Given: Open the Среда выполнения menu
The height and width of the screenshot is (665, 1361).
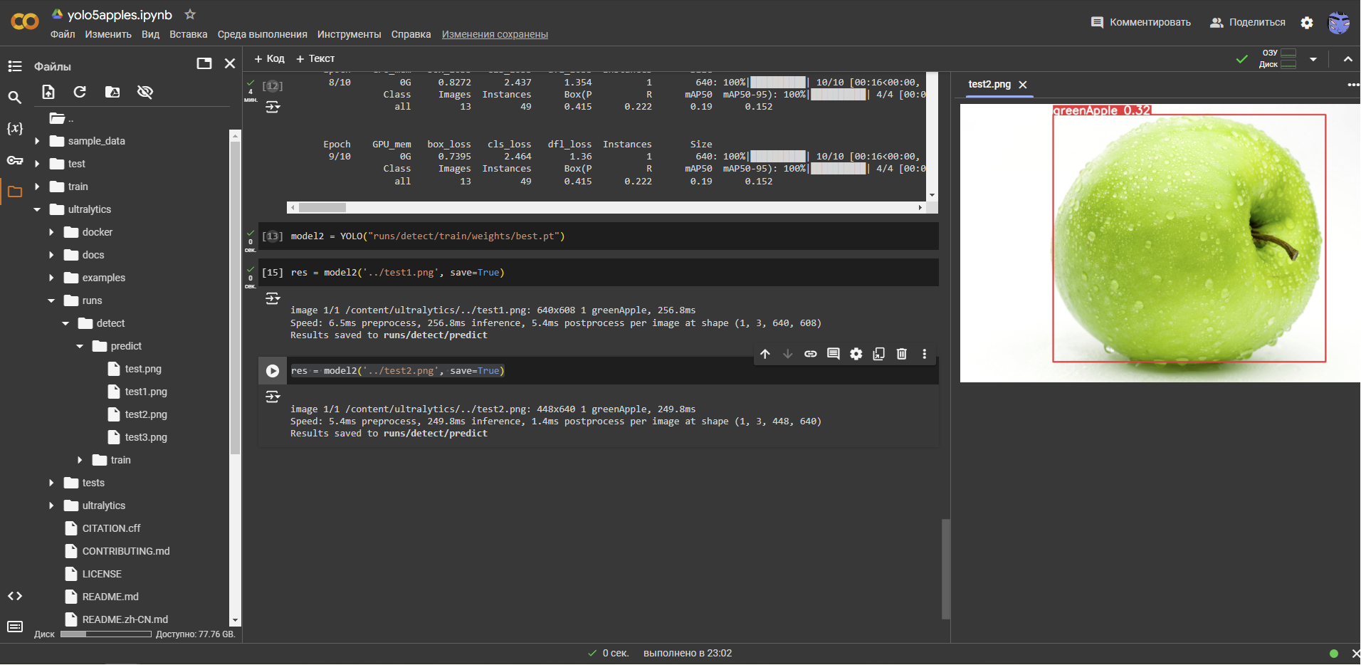Looking at the screenshot, I should 263,34.
